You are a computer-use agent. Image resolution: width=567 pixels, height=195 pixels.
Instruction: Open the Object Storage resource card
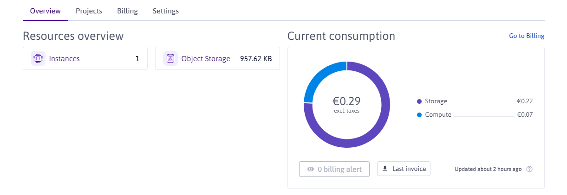point(217,58)
